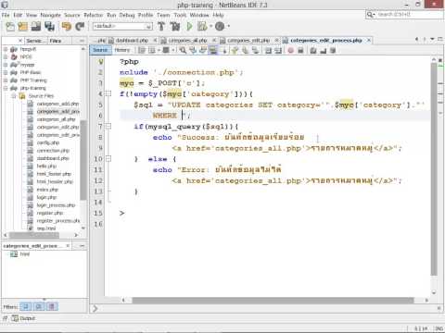Collapse the code fold at line 7

pyautogui.click(x=108, y=126)
